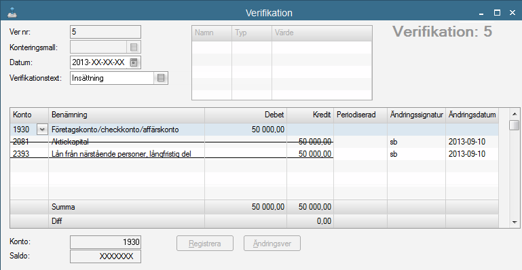Click the table vertical scrollbar thumb
The height and width of the screenshot is (270, 522).
[515, 125]
